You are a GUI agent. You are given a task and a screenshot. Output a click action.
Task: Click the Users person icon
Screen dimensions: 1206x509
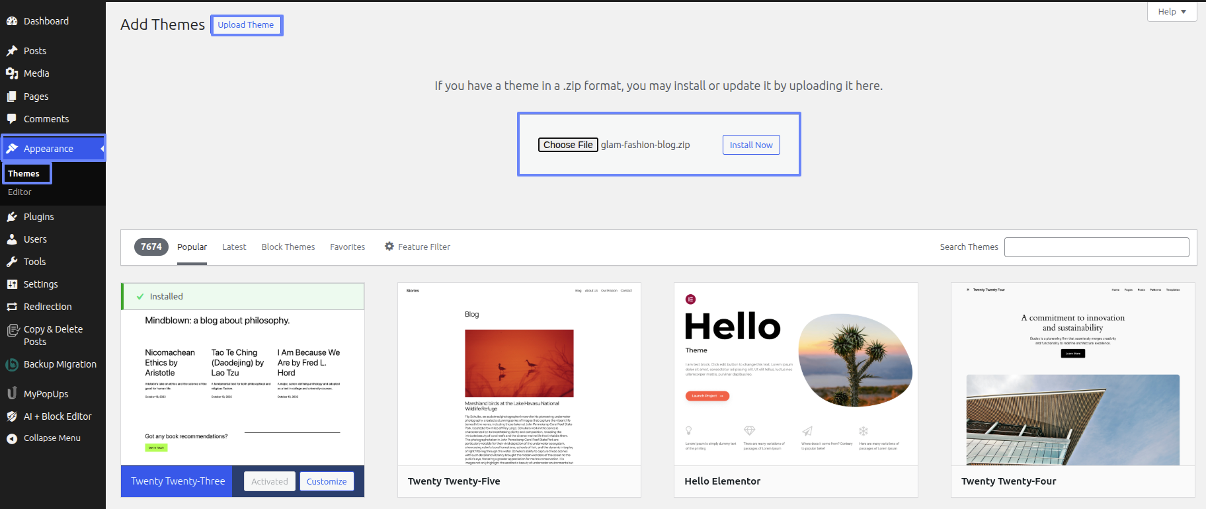click(12, 239)
